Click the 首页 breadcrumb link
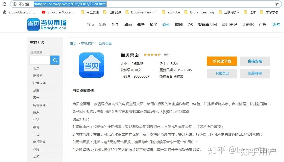284x162 pixels. (x=73, y=43)
